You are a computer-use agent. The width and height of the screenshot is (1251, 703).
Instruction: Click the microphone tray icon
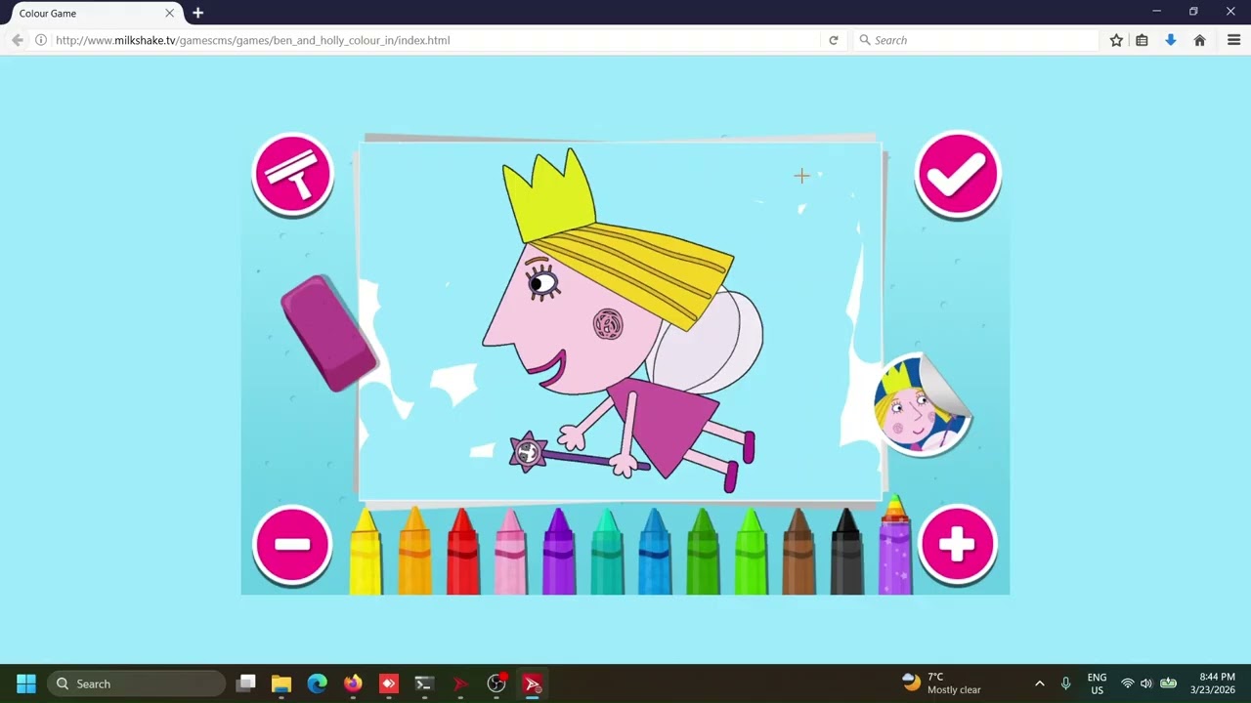[1065, 683]
